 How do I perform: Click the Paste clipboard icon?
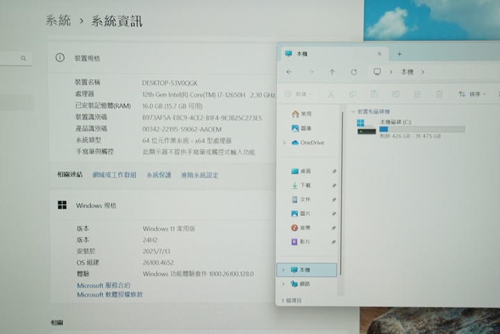[x=374, y=94]
